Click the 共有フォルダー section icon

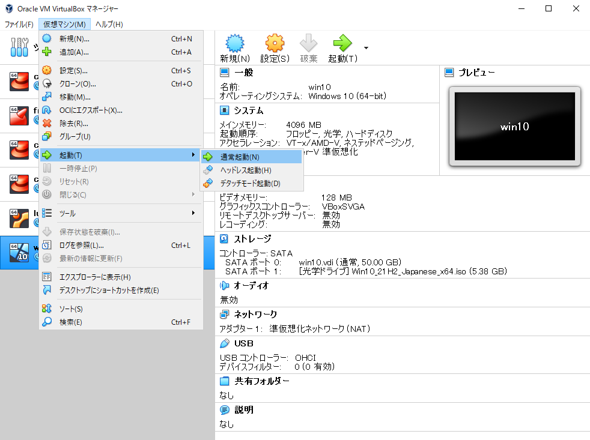point(225,381)
